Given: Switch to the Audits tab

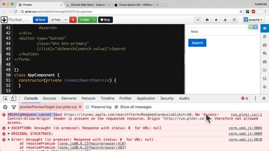Looking at the screenshot, I should pos(184,99).
